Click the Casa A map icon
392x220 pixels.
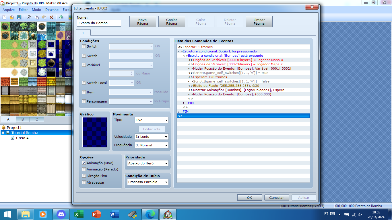coord(13,138)
